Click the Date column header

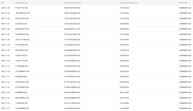[3, 3]
